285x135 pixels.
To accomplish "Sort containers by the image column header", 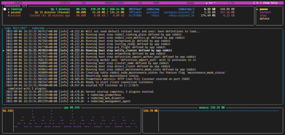I will (x=190, y=3).
